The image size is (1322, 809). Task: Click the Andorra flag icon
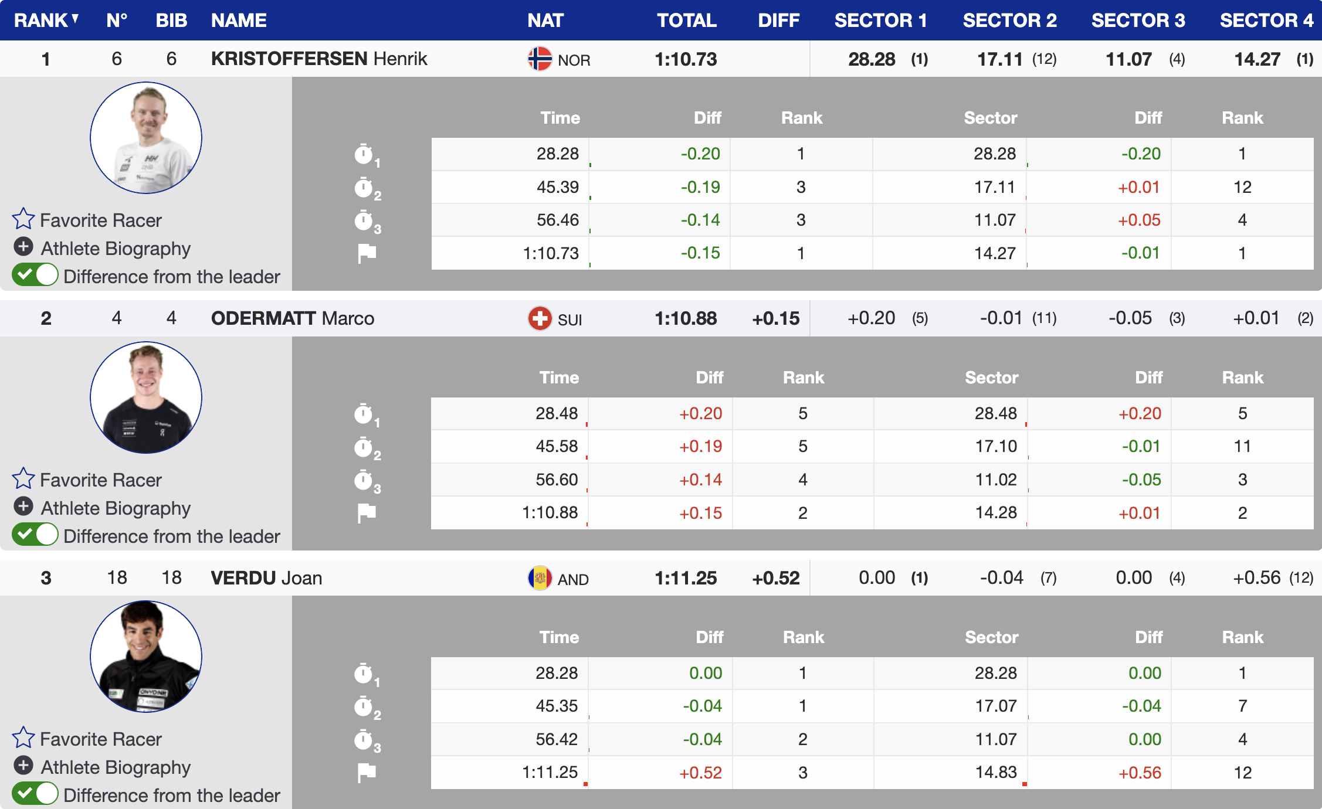[540, 578]
